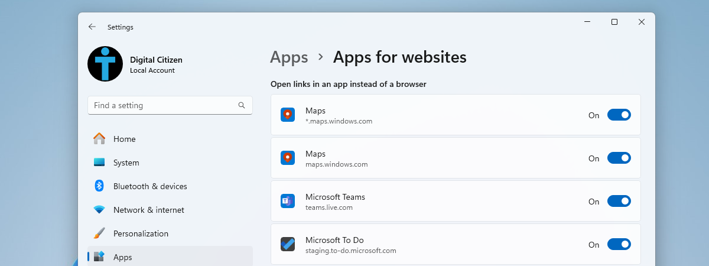Maximize the Settings window

[x=614, y=22]
